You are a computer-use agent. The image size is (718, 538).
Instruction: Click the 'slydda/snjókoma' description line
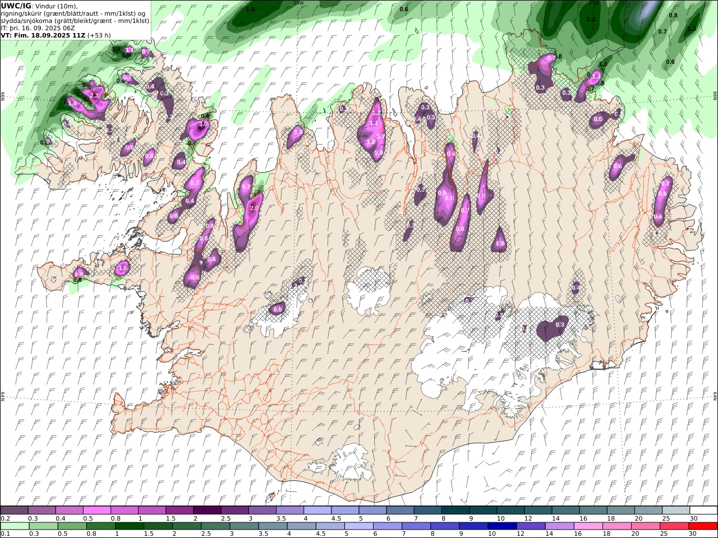(x=75, y=21)
